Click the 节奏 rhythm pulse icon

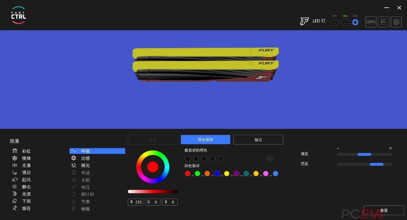tap(74, 202)
